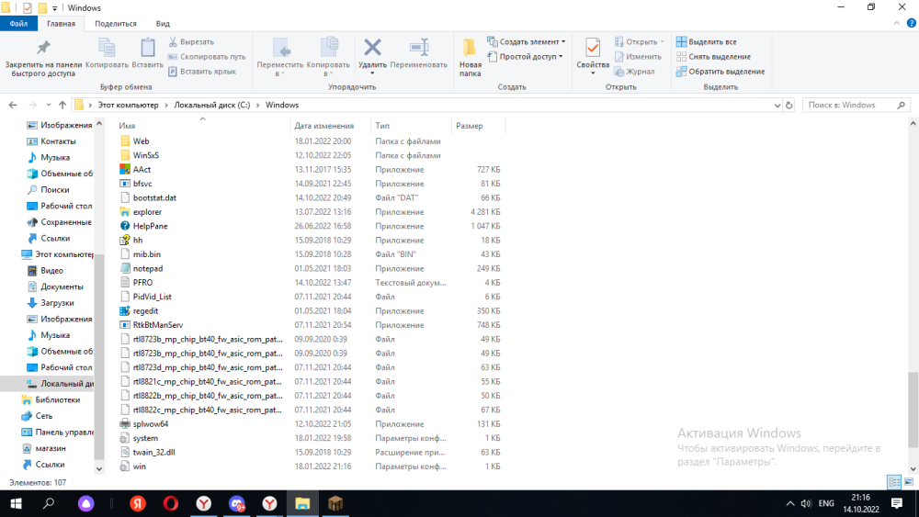
Task: Click Обратить выделение in the ribbon
Action: click(x=720, y=72)
